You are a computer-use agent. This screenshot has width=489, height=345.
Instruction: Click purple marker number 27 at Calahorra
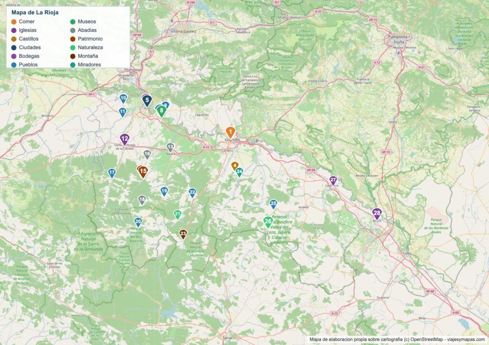tap(333, 180)
